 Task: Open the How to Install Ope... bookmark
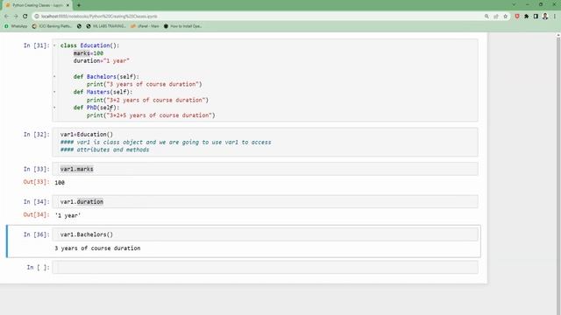coord(183,26)
